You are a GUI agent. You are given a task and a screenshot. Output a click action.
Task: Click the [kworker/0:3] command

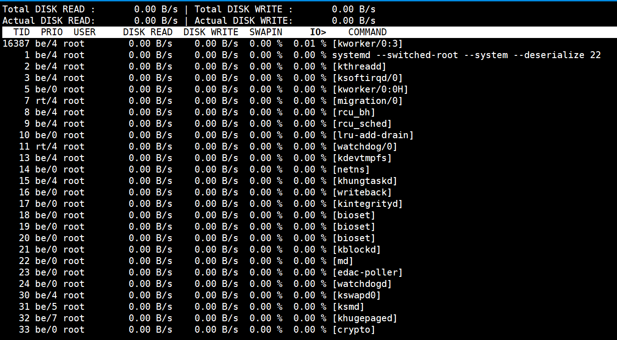[368, 43]
